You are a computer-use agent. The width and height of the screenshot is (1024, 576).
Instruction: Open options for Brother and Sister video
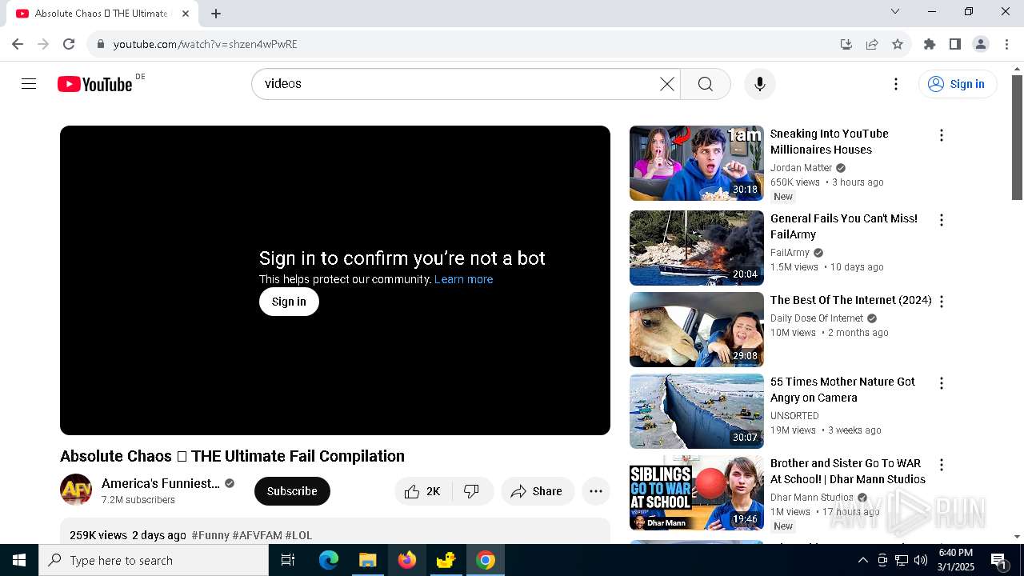(x=942, y=465)
